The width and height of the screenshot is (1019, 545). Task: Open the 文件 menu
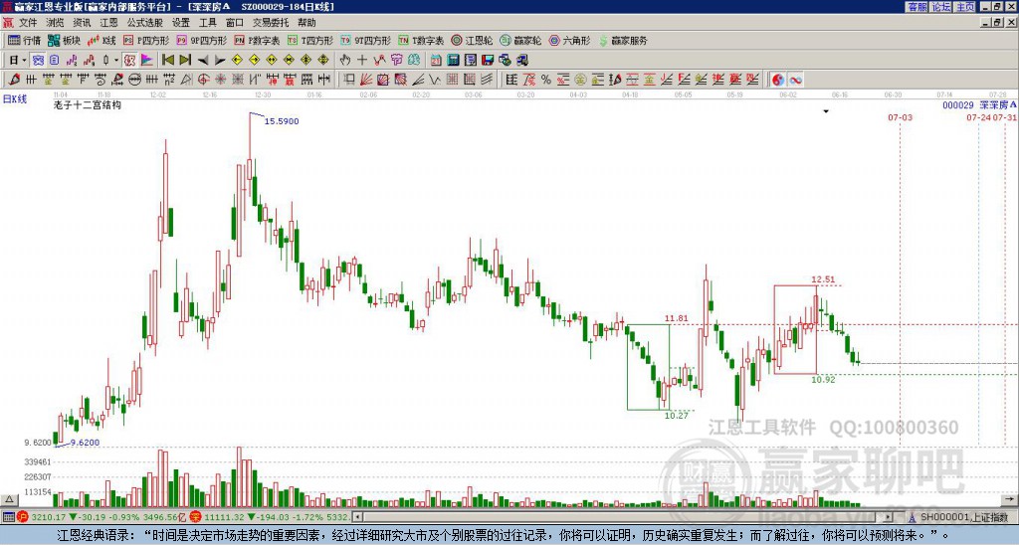click(27, 23)
